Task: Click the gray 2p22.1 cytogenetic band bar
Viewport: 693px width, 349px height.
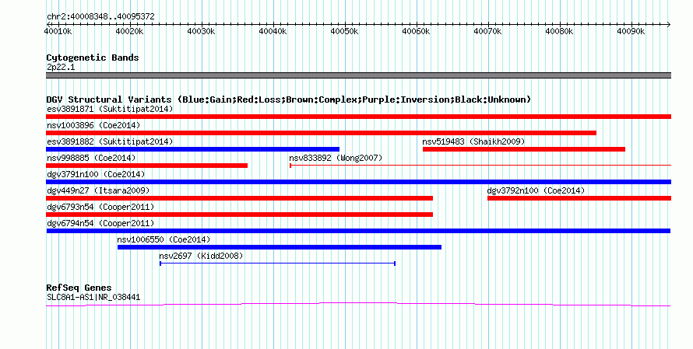Action: 358,75
